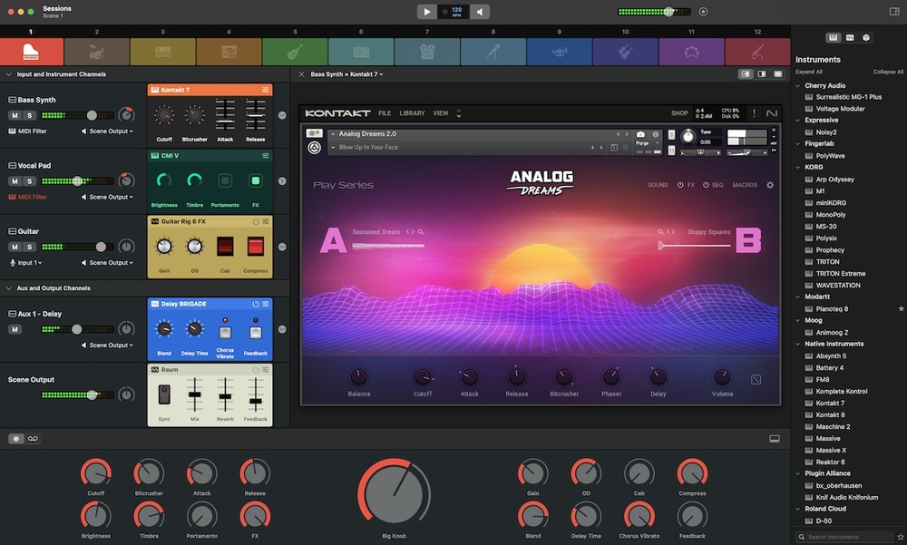907x545 pixels.
Task: Select the trumpet scene in slot 9
Action: click(x=559, y=52)
